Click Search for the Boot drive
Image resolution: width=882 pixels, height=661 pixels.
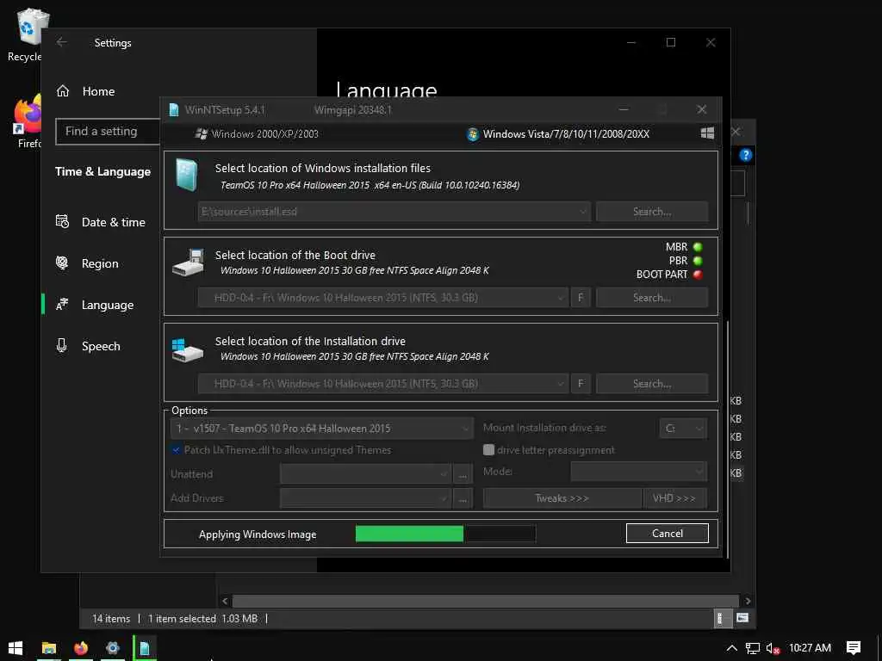[x=652, y=298]
